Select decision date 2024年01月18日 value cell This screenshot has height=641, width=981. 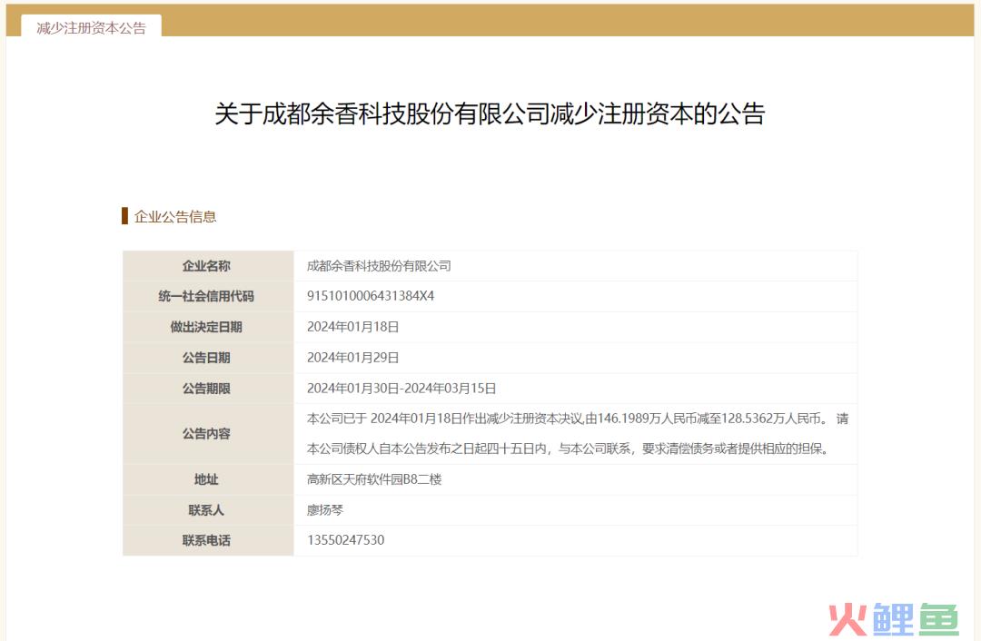click(576, 327)
